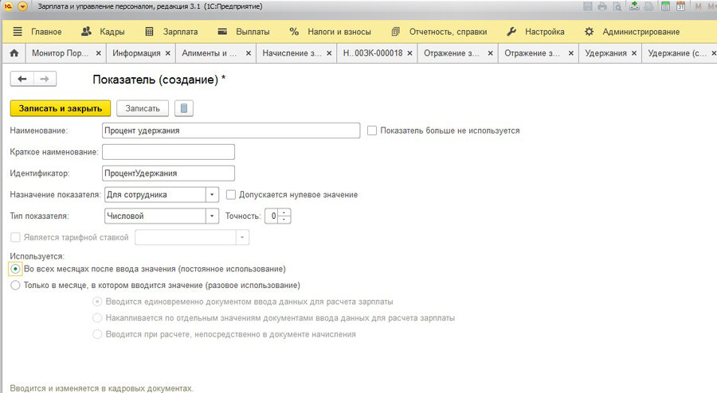Open the calculator icon in title bar
The image size is (717, 393).
tap(666, 6)
